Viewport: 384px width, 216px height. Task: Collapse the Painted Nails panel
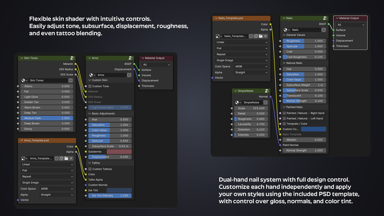point(284,107)
